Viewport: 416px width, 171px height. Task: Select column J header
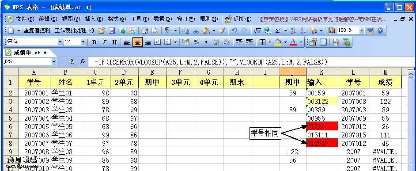pyautogui.click(x=293, y=72)
